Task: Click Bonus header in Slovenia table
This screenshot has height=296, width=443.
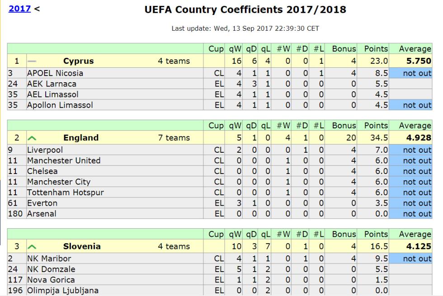Action: (344, 234)
